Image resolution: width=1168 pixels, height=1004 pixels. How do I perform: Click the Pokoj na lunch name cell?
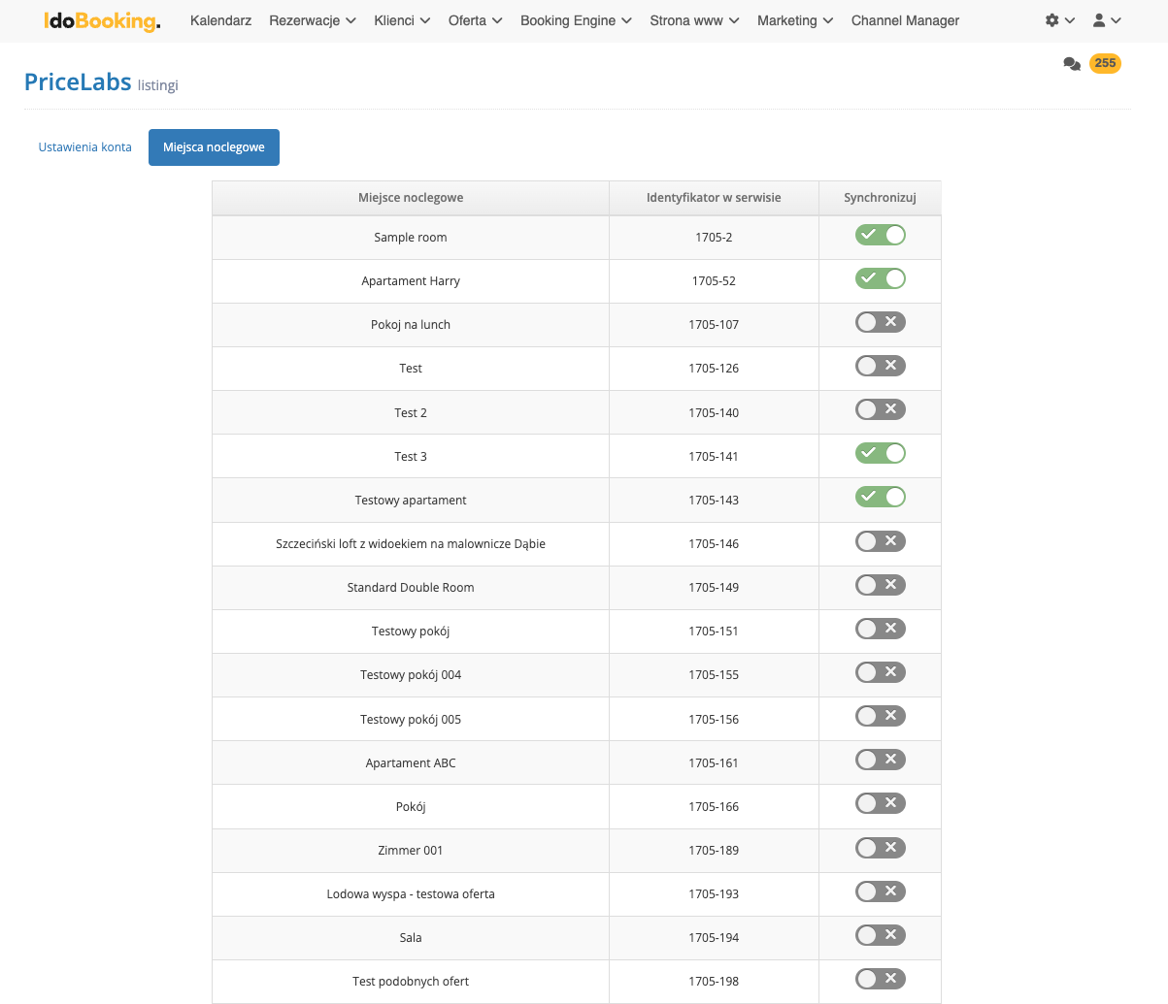tap(411, 325)
